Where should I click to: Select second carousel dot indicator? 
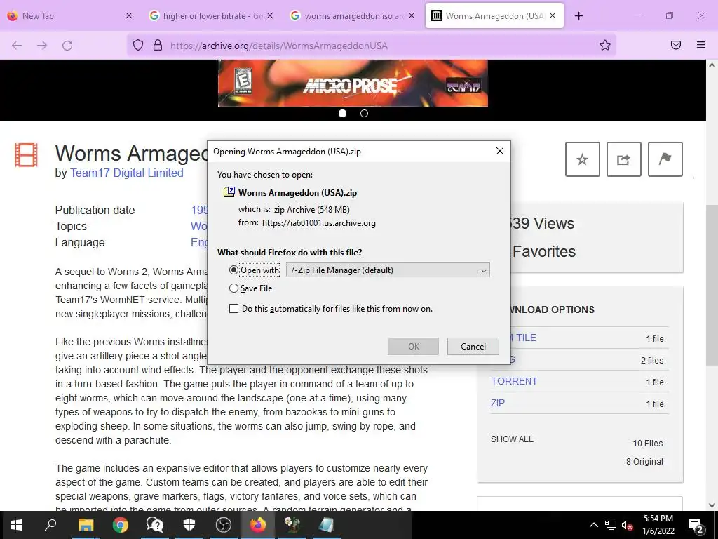(x=364, y=113)
